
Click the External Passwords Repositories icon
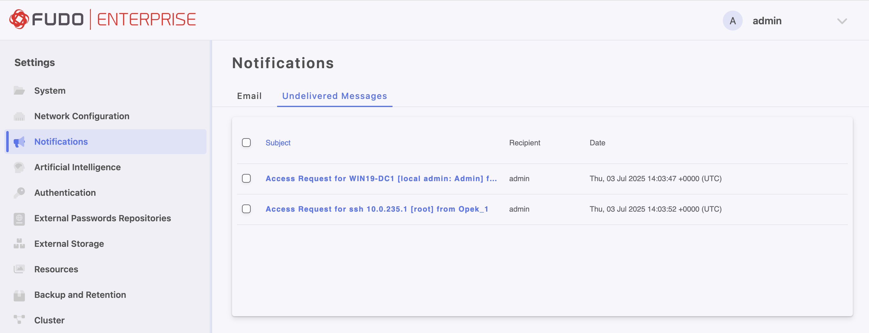pyautogui.click(x=19, y=218)
